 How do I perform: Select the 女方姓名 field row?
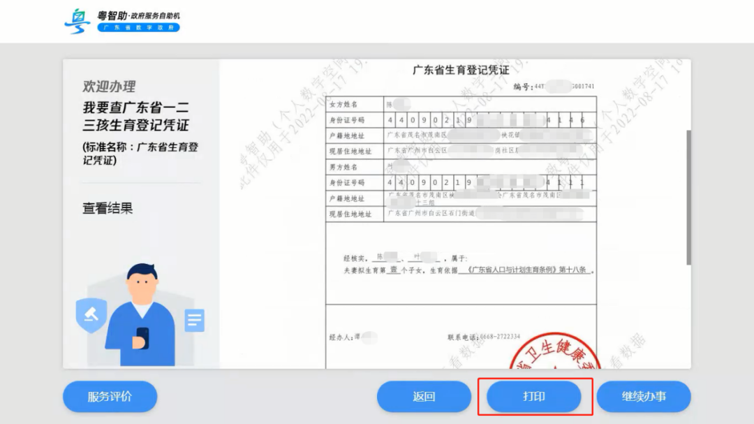(354, 103)
